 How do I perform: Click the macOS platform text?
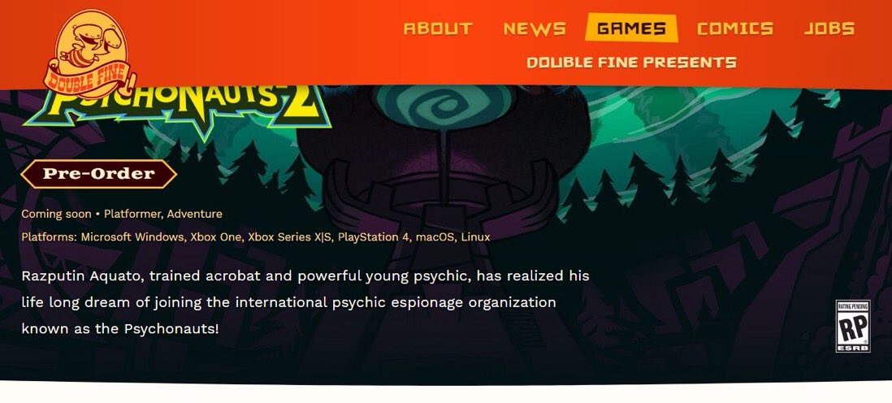tap(435, 236)
